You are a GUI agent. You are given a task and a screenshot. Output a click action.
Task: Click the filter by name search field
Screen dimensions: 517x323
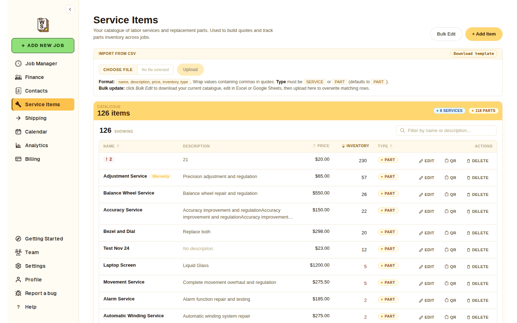tap(446, 130)
